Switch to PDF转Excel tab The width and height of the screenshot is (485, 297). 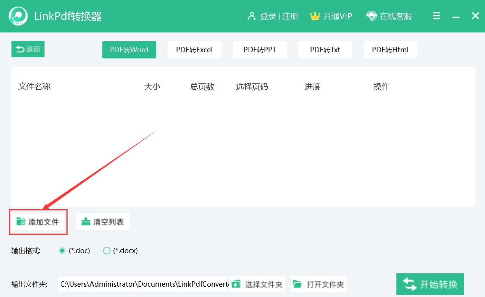pyautogui.click(x=194, y=50)
